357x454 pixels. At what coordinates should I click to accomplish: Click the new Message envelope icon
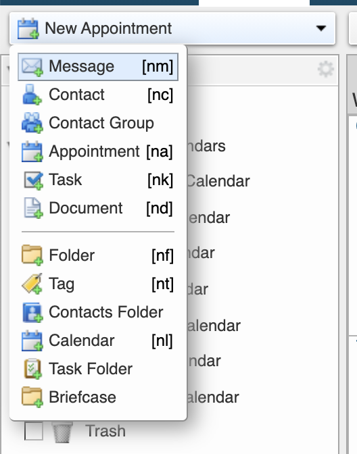[x=32, y=67]
